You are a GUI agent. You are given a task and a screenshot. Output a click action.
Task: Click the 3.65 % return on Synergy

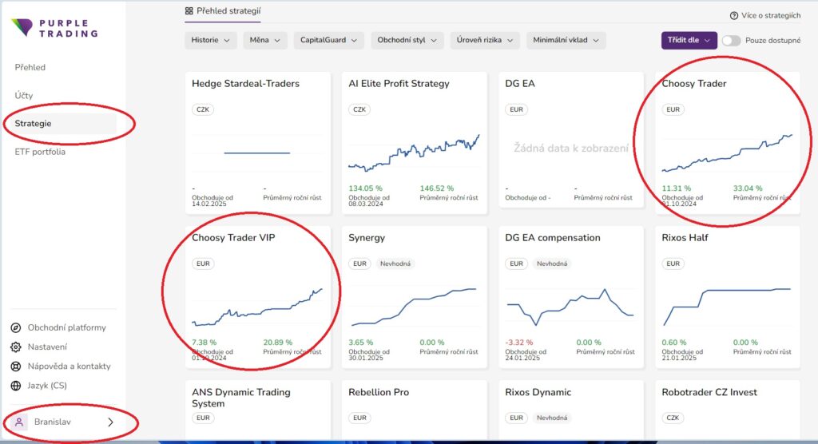[x=360, y=343]
